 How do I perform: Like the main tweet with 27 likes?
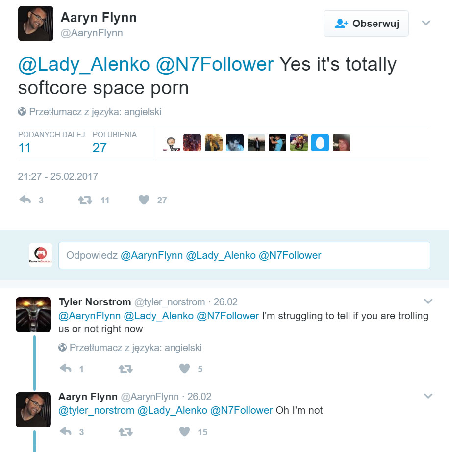click(144, 200)
